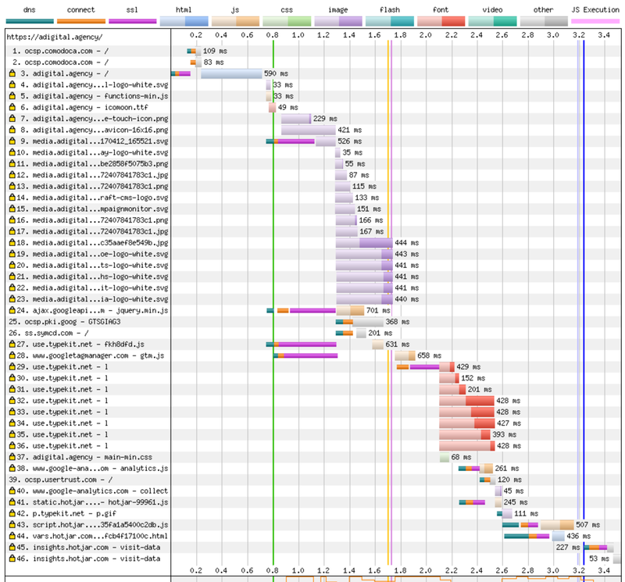Image resolution: width=625 pixels, height=582 pixels.
Task: Click lock icon for jquery.min.js row
Action: click(12, 310)
